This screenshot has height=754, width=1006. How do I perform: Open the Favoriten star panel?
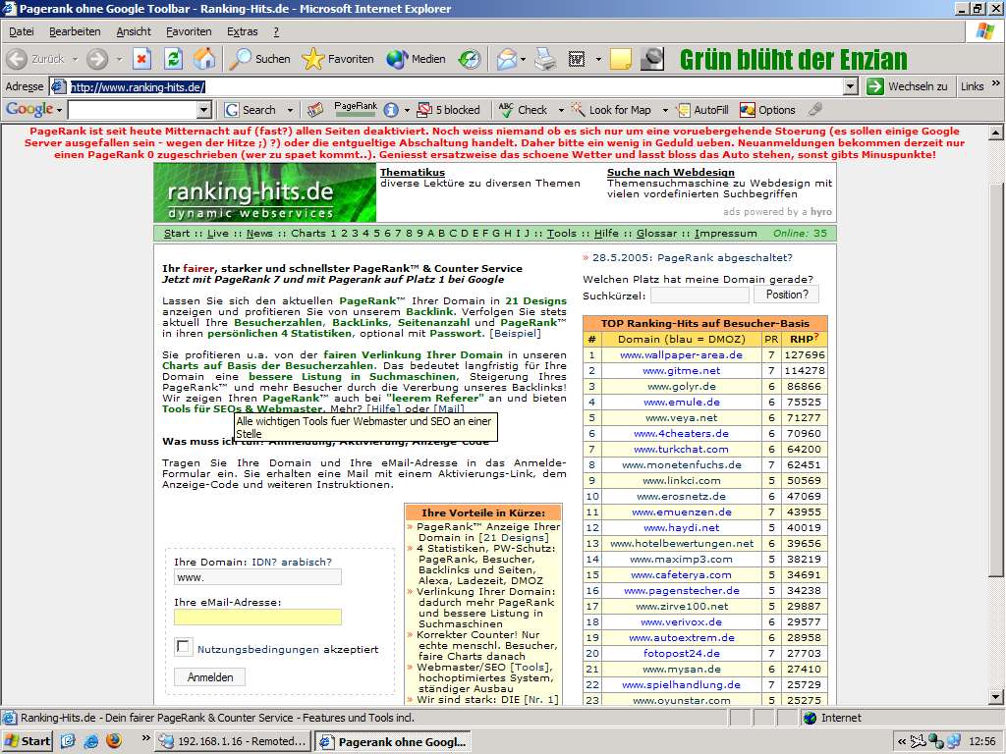[x=338, y=59]
